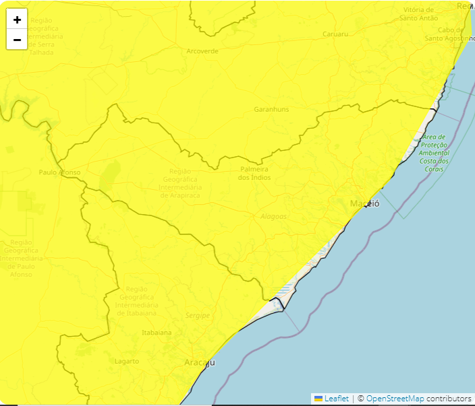This screenshot has height=406, width=475.
Task: Open the Leaflet attribution link
Action: tap(337, 398)
